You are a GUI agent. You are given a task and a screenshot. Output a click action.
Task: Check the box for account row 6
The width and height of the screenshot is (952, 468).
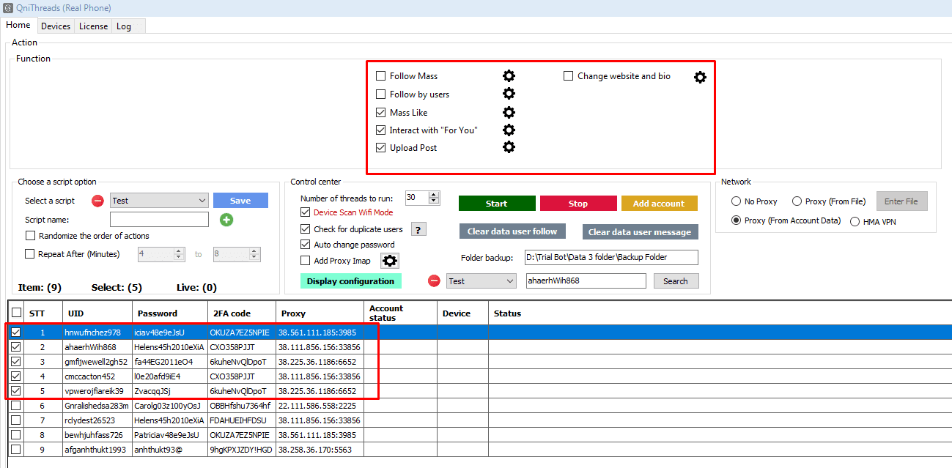16,406
